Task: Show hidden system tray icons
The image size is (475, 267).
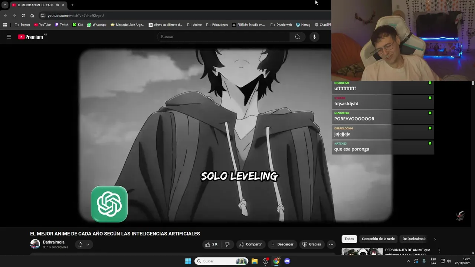Action: tap(408, 261)
